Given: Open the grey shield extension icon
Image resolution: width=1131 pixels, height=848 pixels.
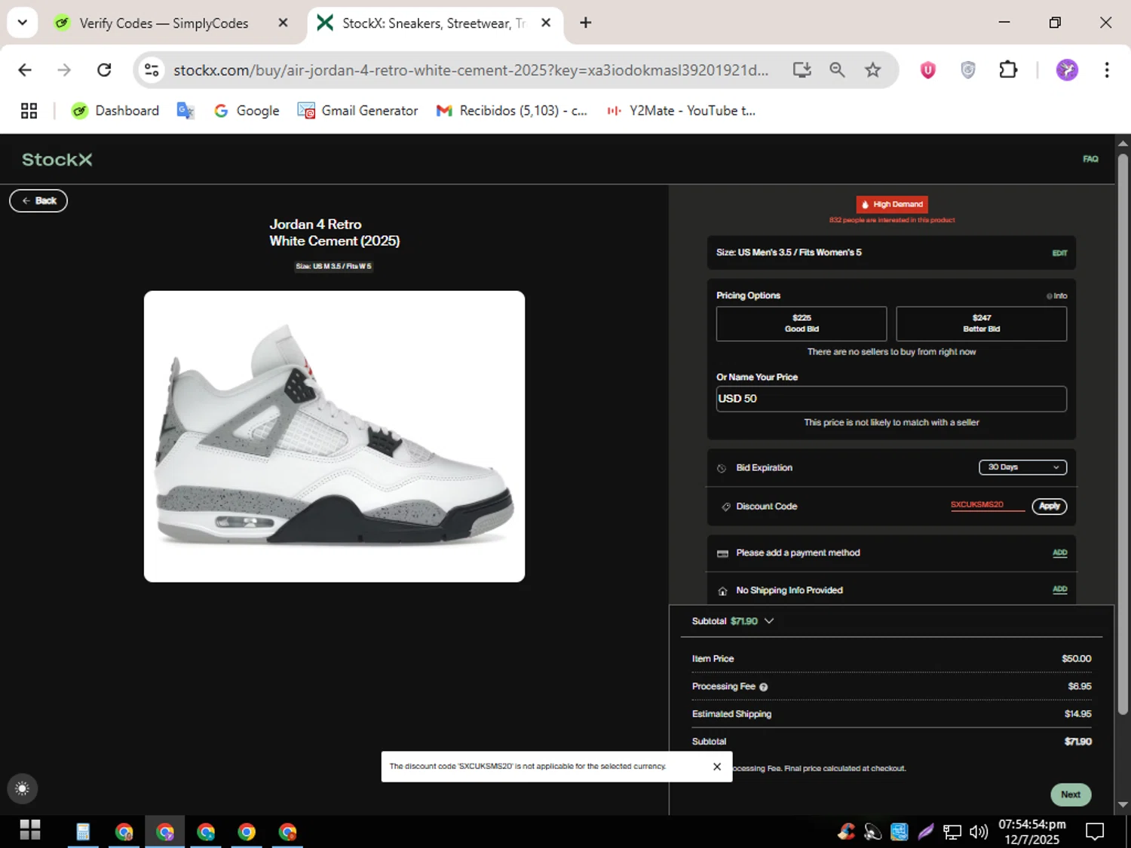Looking at the screenshot, I should pyautogui.click(x=968, y=70).
